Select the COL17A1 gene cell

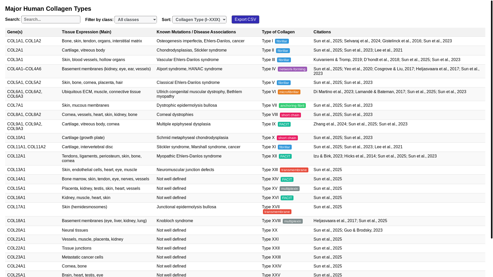[x=32, y=209]
